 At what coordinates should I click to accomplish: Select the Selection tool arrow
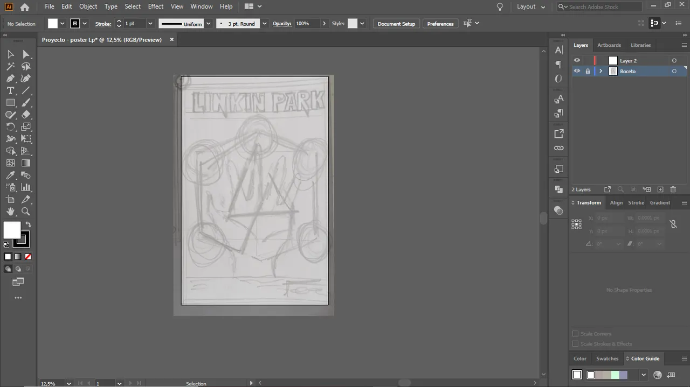10,54
